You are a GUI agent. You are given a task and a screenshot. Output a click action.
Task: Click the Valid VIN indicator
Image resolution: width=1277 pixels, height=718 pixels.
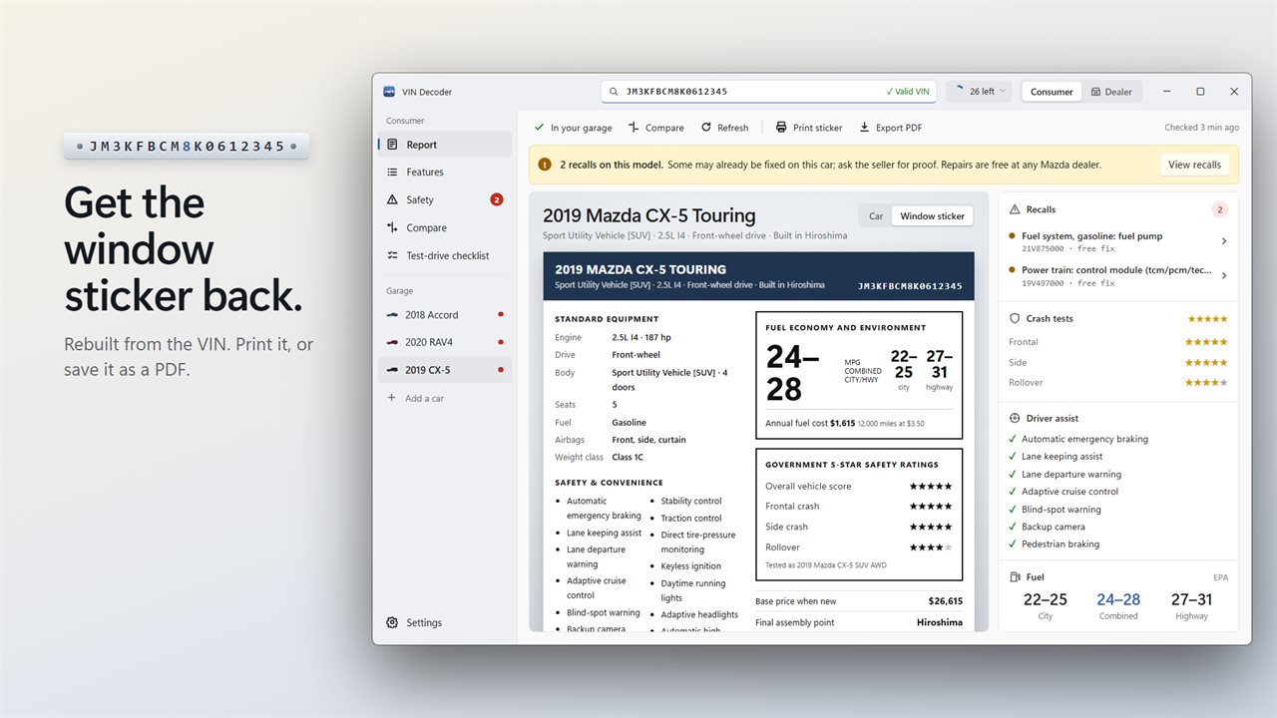(x=908, y=92)
